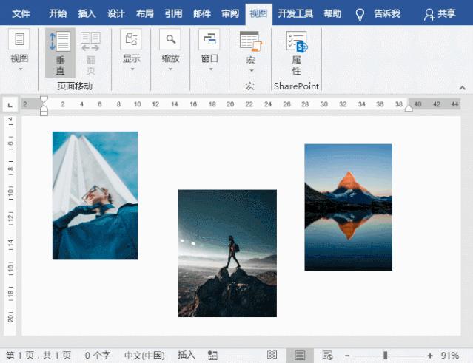
Task: Switch to the 审阅 (Review) tab
Action: 230,13
